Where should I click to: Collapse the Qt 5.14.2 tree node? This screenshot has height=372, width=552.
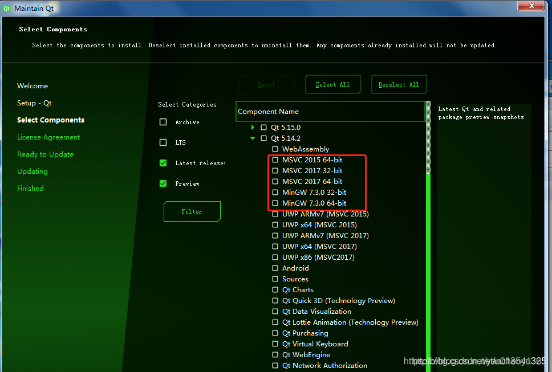click(253, 138)
